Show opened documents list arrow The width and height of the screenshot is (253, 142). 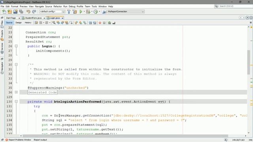coord(247,18)
